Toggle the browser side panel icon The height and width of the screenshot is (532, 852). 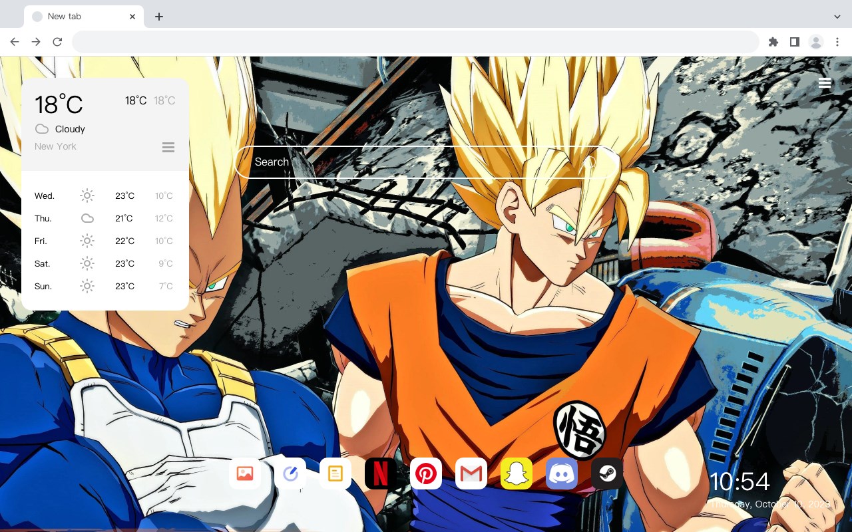click(x=794, y=42)
